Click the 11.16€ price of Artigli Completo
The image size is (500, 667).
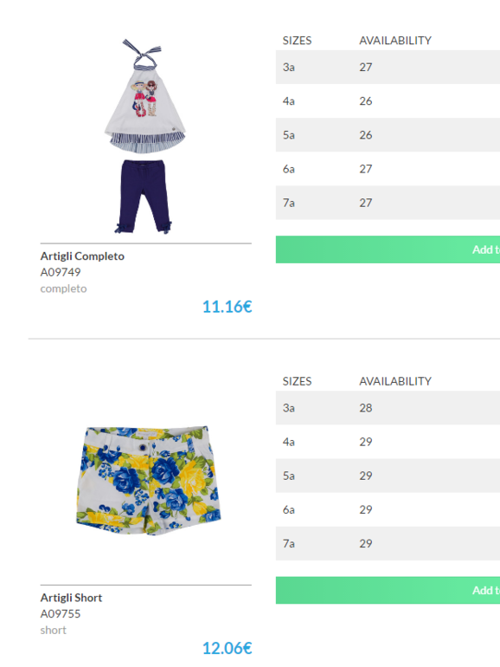(x=228, y=307)
